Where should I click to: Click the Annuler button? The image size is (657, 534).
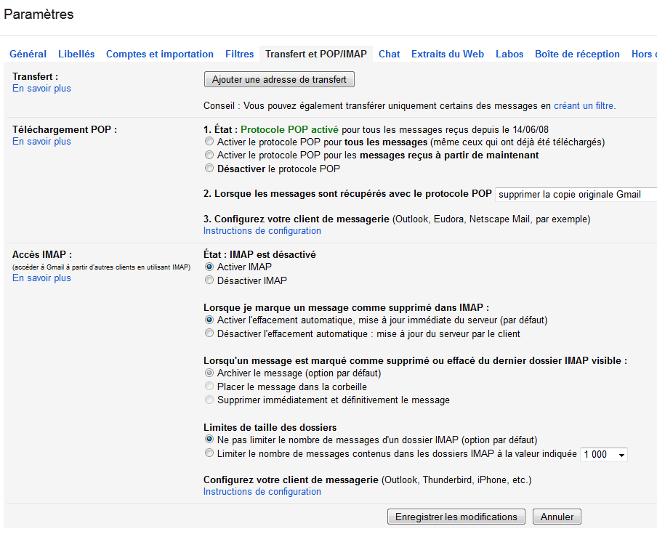[557, 517]
